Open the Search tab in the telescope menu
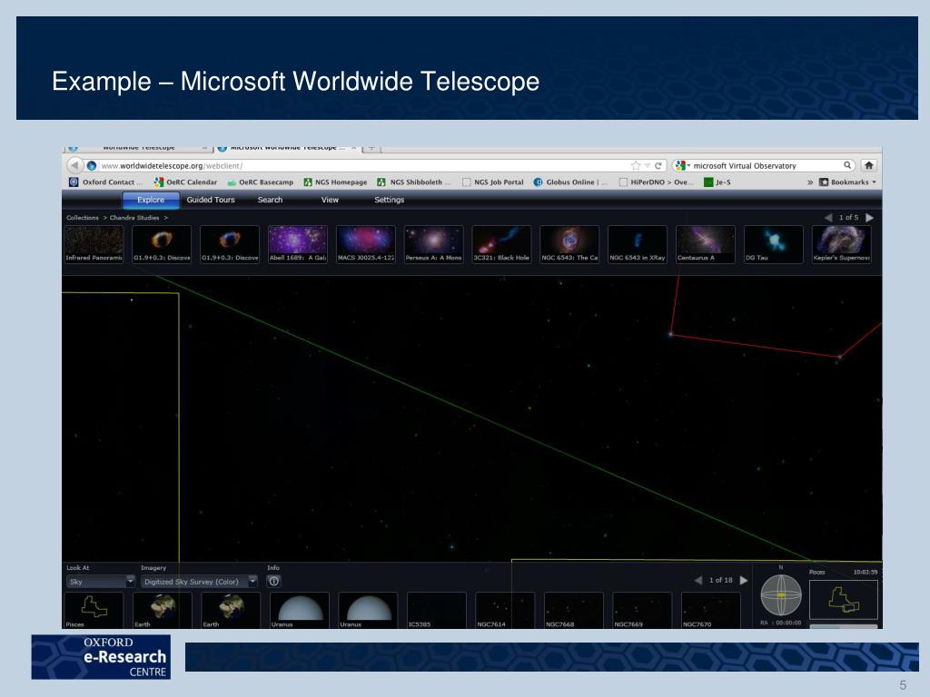Screen dimensions: 930x697 pos(270,200)
